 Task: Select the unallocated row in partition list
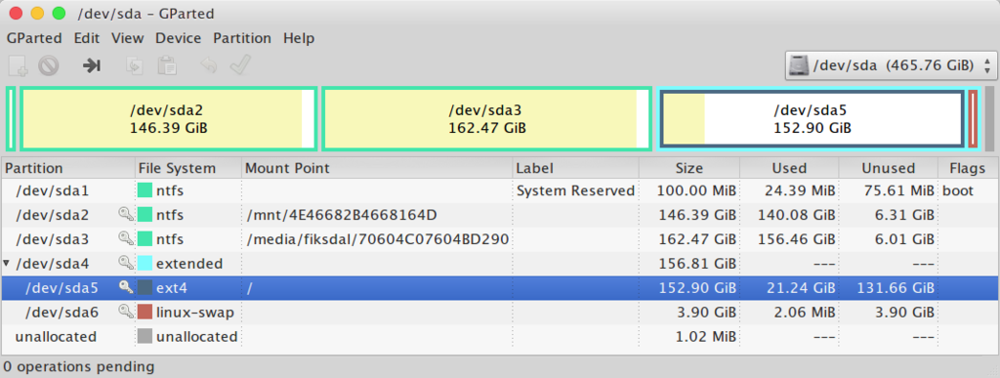[499, 337]
